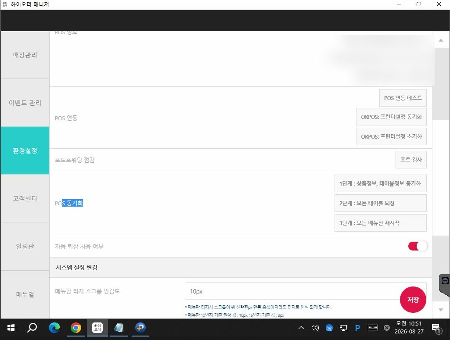The height and width of the screenshot is (340, 450).
Task: Open the TeamViewer side panel tab
Action: coord(445,285)
